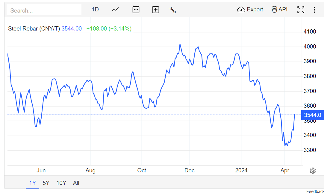Screen dimensions: 333x196
Task: Open the 1D interval dropdown
Action: click(x=95, y=10)
